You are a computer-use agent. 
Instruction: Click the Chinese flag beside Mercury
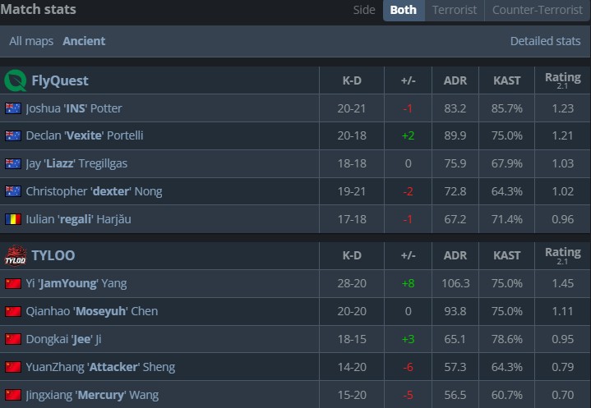[12, 395]
